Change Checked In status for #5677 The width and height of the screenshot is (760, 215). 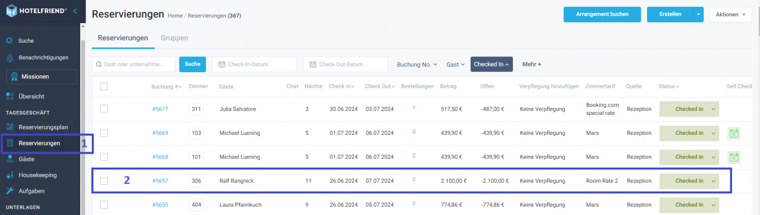pyautogui.click(x=689, y=109)
